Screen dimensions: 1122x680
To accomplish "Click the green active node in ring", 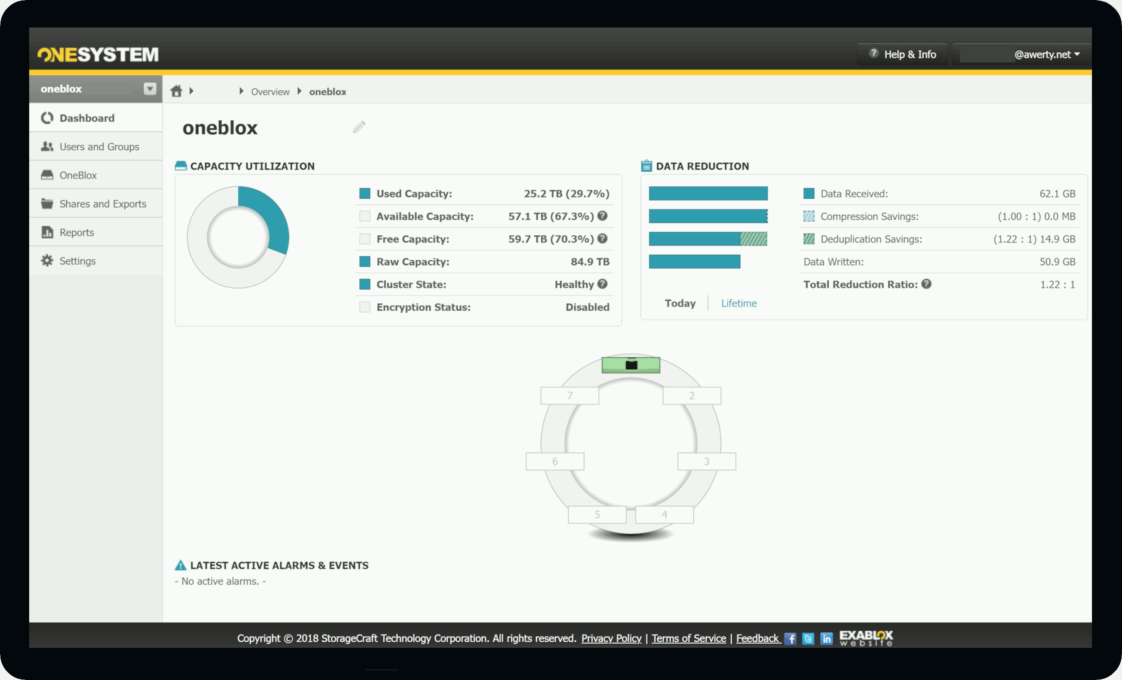I will [x=631, y=365].
